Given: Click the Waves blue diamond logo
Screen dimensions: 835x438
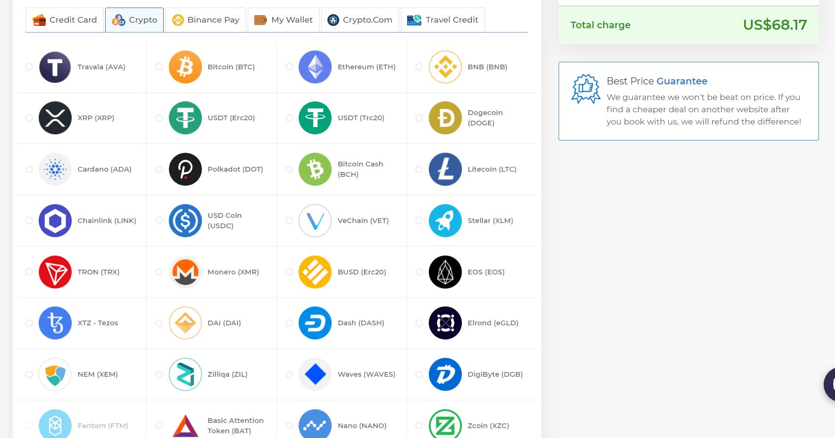Looking at the screenshot, I should [315, 374].
